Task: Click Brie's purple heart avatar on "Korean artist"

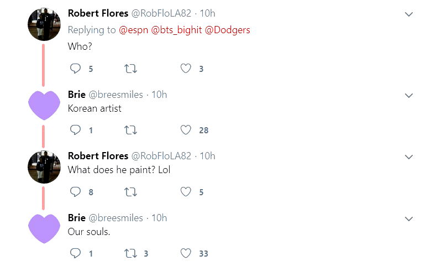Action: 44,105
